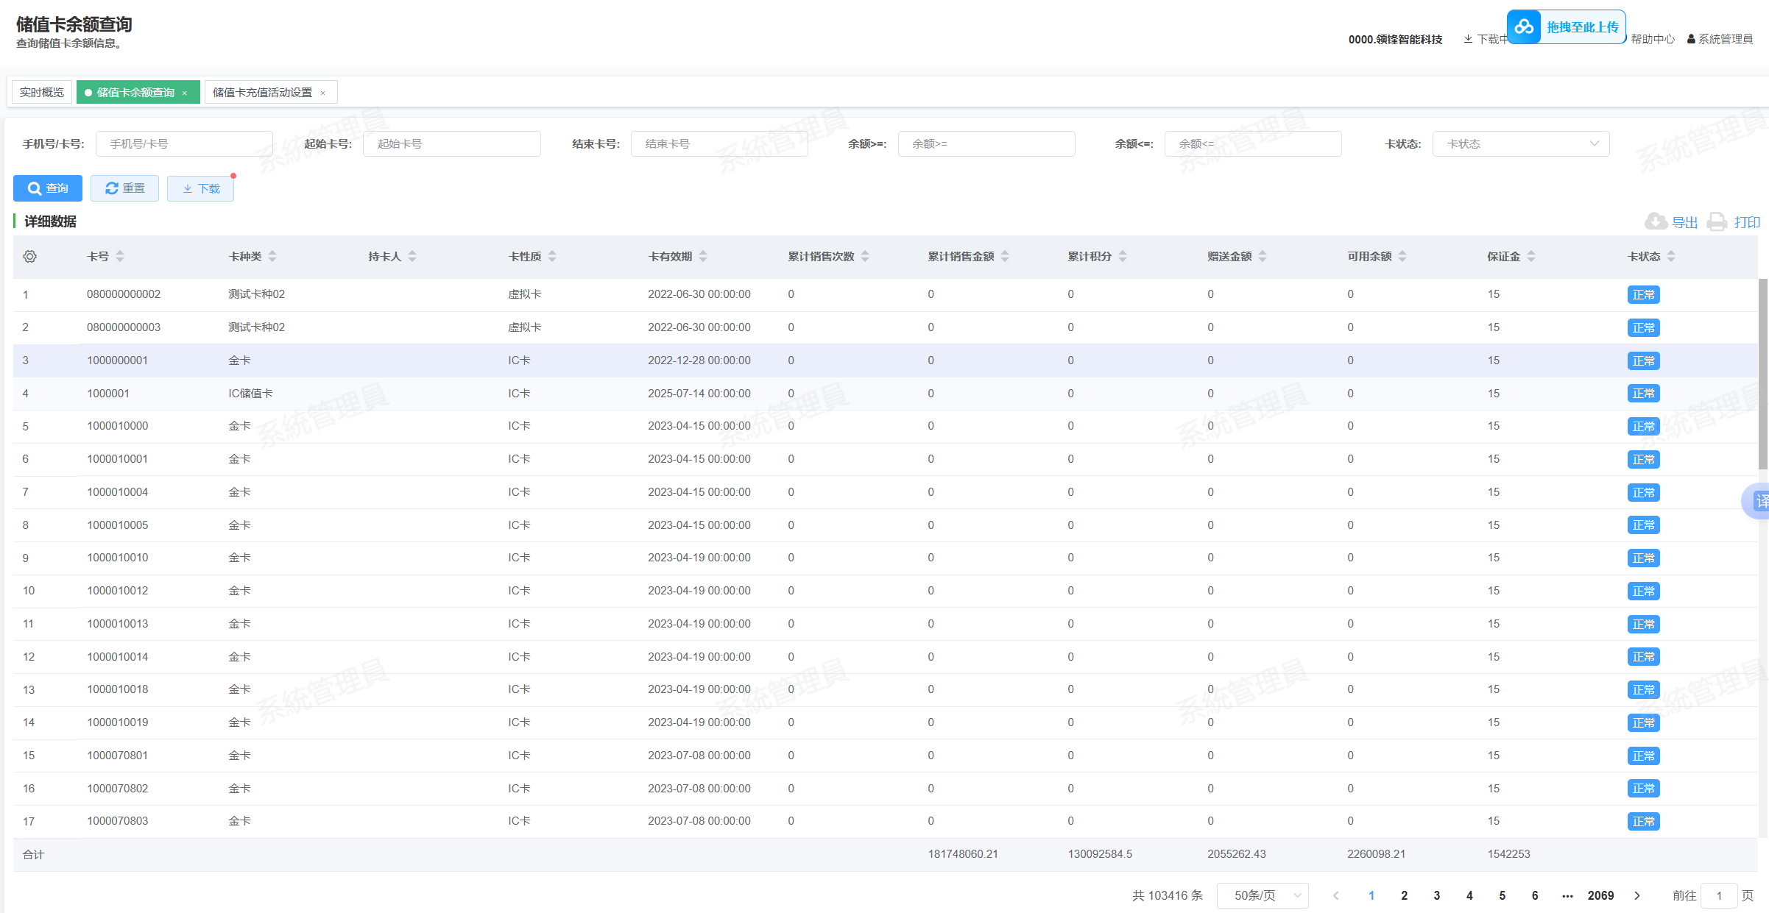Open the 50 per page selector
This screenshot has width=1769, height=913.
click(x=1262, y=895)
